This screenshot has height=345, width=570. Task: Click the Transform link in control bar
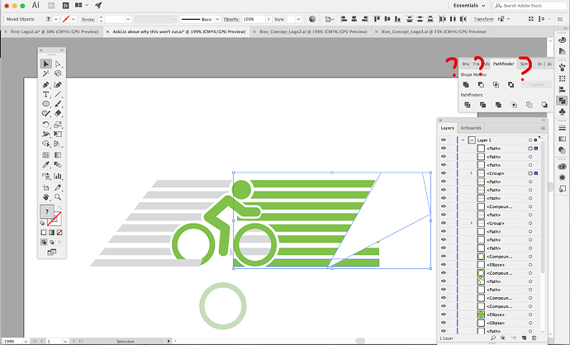click(x=483, y=19)
